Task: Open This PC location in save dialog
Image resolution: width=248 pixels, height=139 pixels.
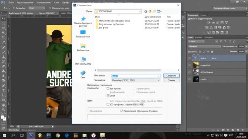Action: pyautogui.click(x=83, y=61)
